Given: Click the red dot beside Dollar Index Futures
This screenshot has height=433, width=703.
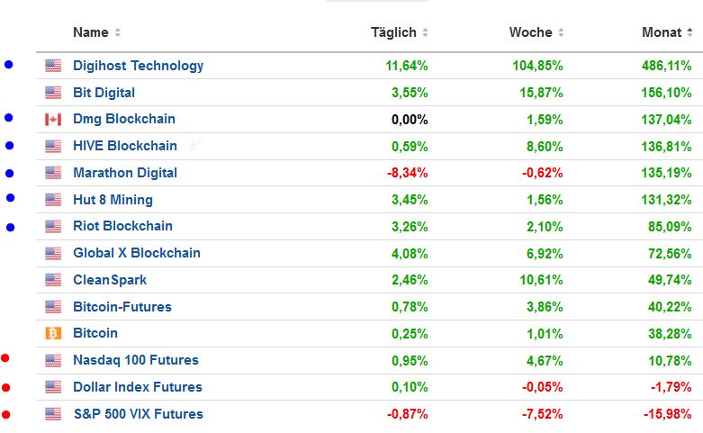Looking at the screenshot, I should (6, 388).
